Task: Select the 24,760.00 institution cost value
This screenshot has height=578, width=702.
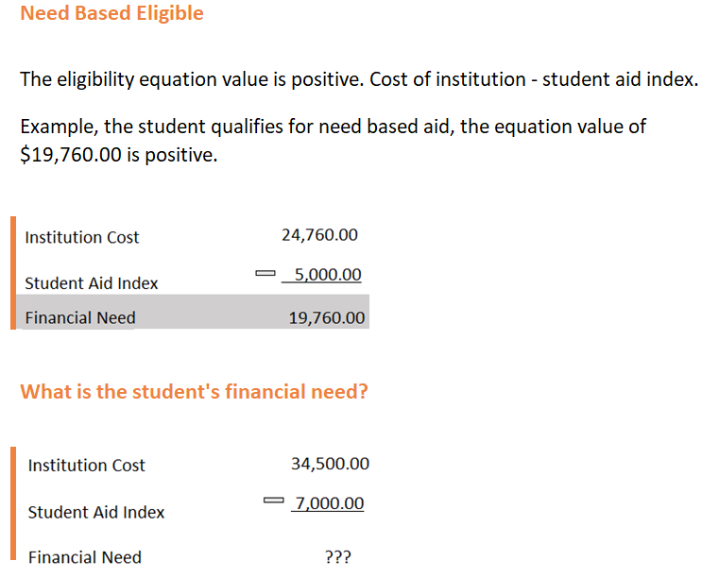Action: [319, 235]
